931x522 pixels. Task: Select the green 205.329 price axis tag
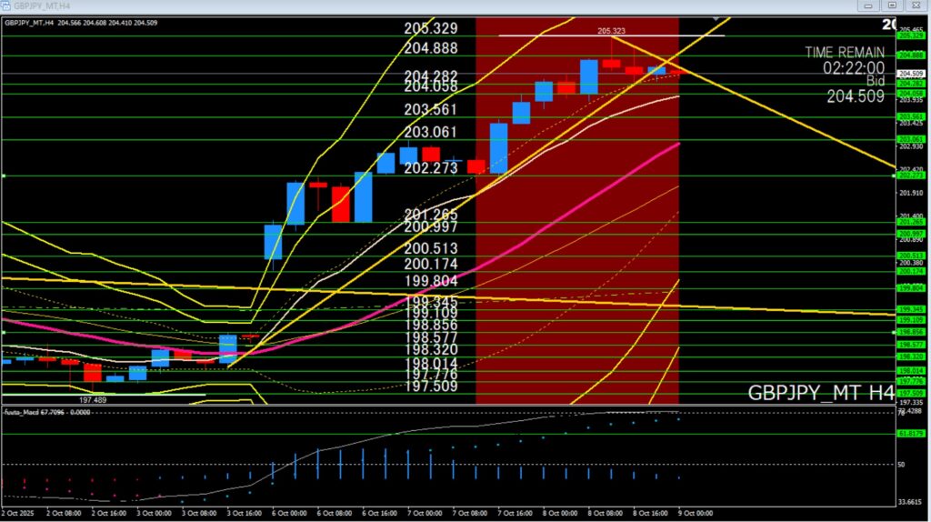coord(912,35)
